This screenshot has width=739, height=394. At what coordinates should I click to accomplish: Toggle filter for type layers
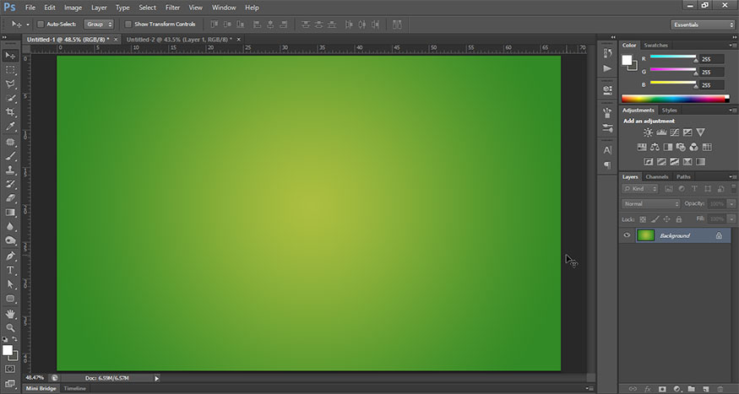point(694,189)
